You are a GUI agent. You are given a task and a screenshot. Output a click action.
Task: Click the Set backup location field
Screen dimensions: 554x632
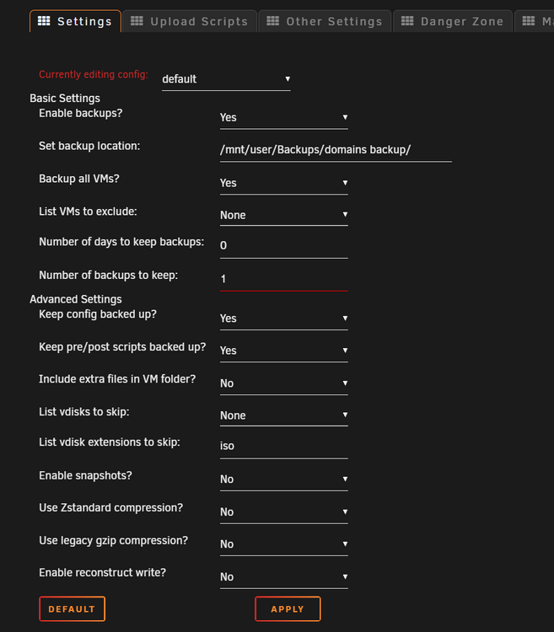tap(336, 150)
